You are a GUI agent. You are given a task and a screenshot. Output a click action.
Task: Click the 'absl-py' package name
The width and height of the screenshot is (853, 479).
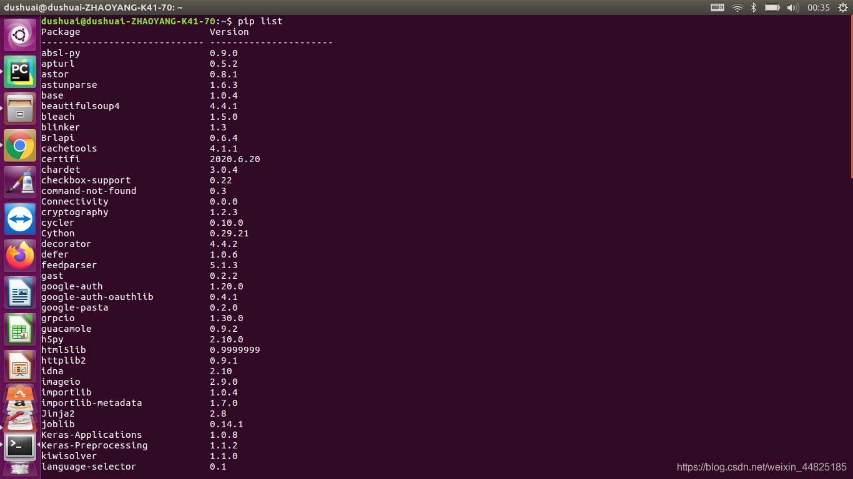(61, 53)
